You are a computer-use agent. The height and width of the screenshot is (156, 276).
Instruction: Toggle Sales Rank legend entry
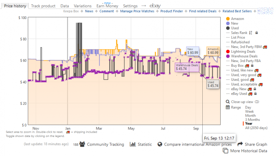pyautogui.click(x=239, y=33)
